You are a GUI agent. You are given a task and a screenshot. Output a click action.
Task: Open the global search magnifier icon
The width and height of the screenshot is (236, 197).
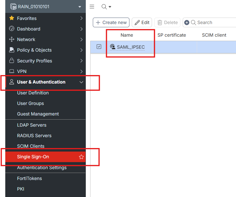[x=104, y=7]
